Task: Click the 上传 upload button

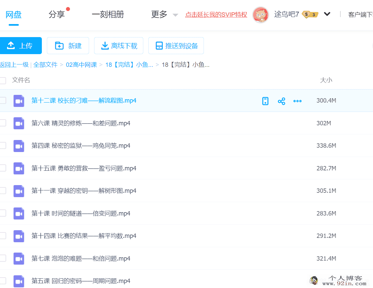Action: (x=21, y=45)
